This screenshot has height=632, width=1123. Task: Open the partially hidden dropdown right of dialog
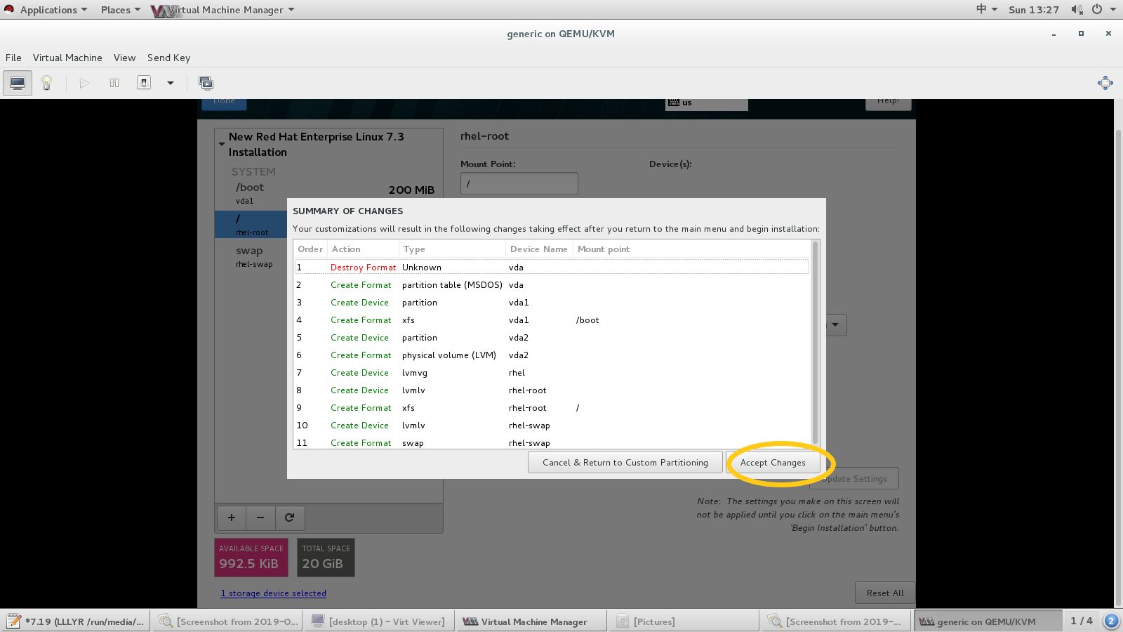pos(836,324)
